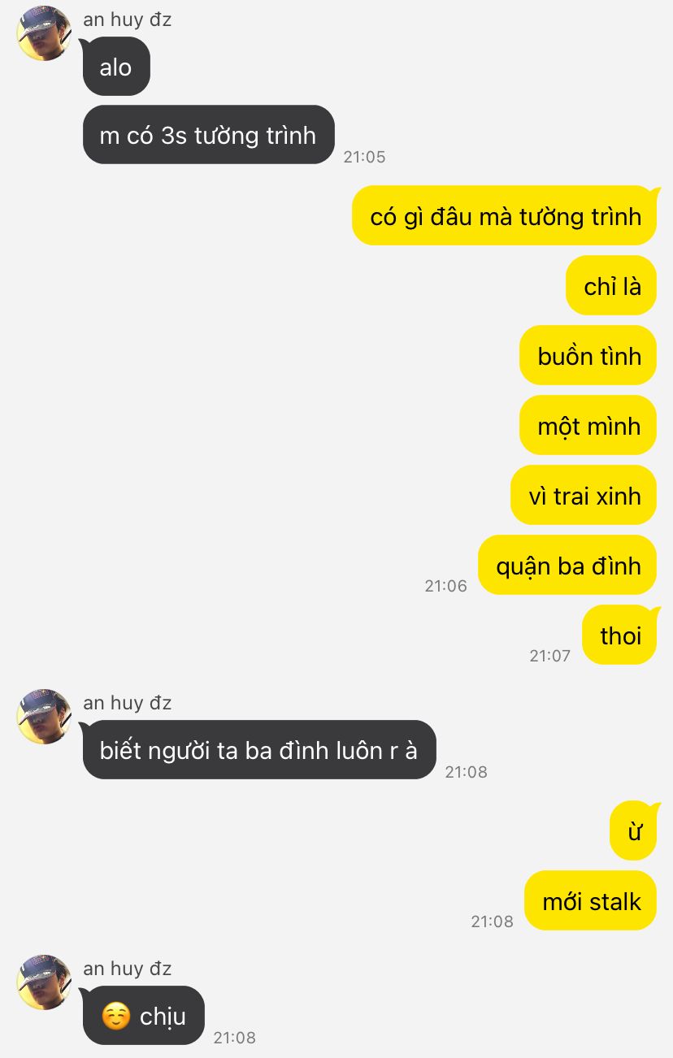Tap the smiling emoji in the "chịu" message
Viewport: 673px width, 1058px height.
tap(116, 1017)
